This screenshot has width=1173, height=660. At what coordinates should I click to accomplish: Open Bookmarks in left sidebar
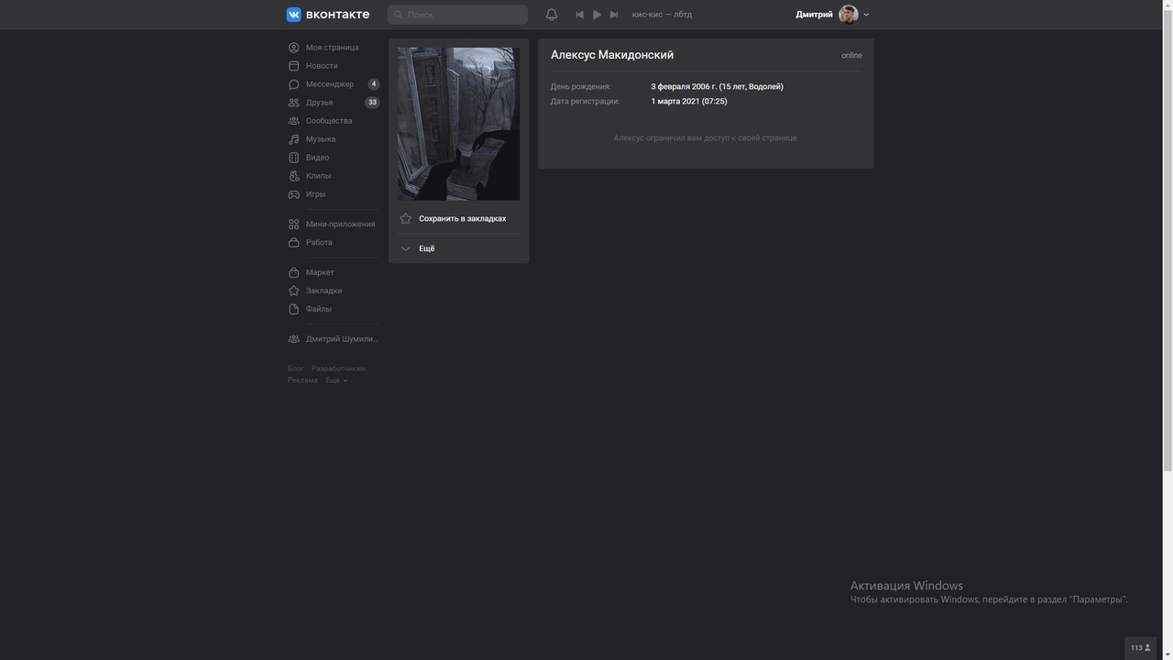[323, 291]
